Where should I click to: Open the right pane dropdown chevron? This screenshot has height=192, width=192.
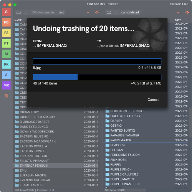(x=178, y=12)
